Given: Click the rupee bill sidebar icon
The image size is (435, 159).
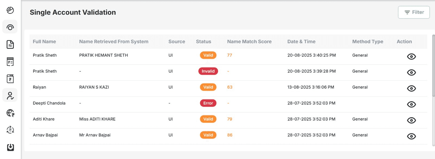Looking at the screenshot, I should click(10, 79).
